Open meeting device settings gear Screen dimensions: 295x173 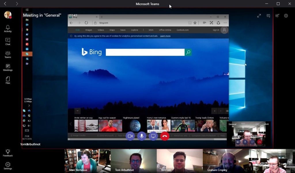(286, 16)
